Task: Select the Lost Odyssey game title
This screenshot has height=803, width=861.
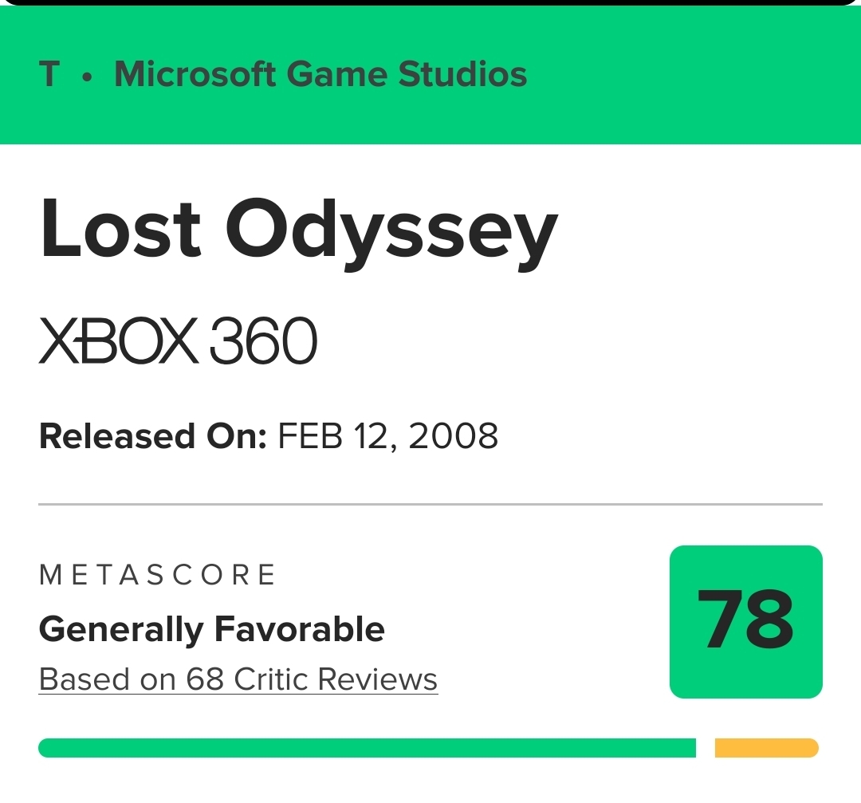Action: tap(298, 230)
